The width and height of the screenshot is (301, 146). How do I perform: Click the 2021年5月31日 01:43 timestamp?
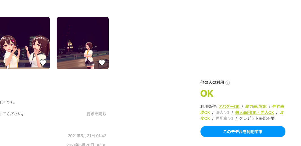(x=87, y=136)
